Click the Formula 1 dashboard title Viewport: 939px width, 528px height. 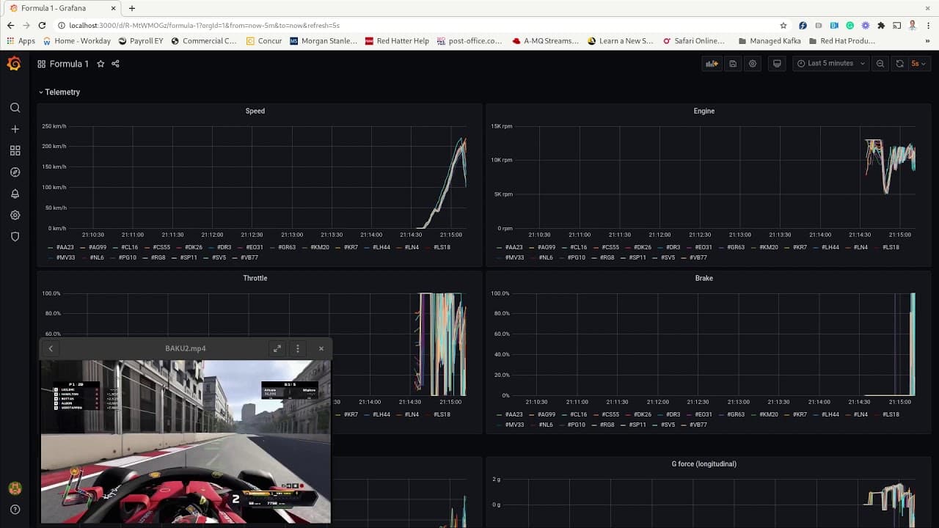click(69, 64)
